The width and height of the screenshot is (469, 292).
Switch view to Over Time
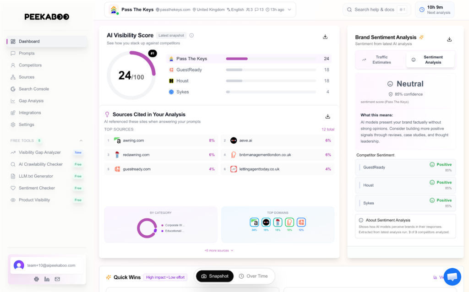click(253, 276)
